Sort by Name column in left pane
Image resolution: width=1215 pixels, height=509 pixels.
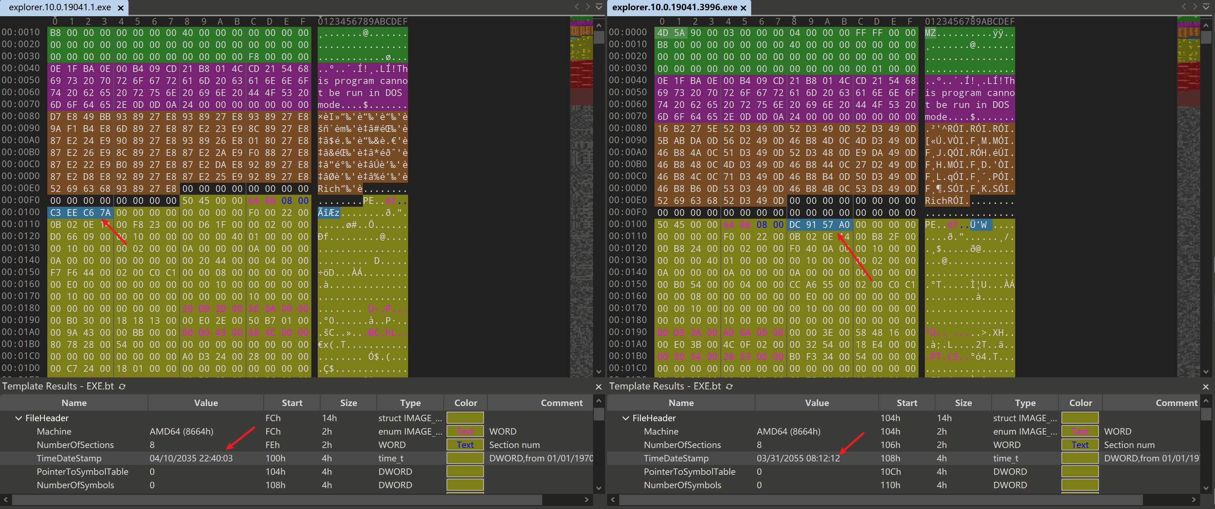[x=74, y=403]
